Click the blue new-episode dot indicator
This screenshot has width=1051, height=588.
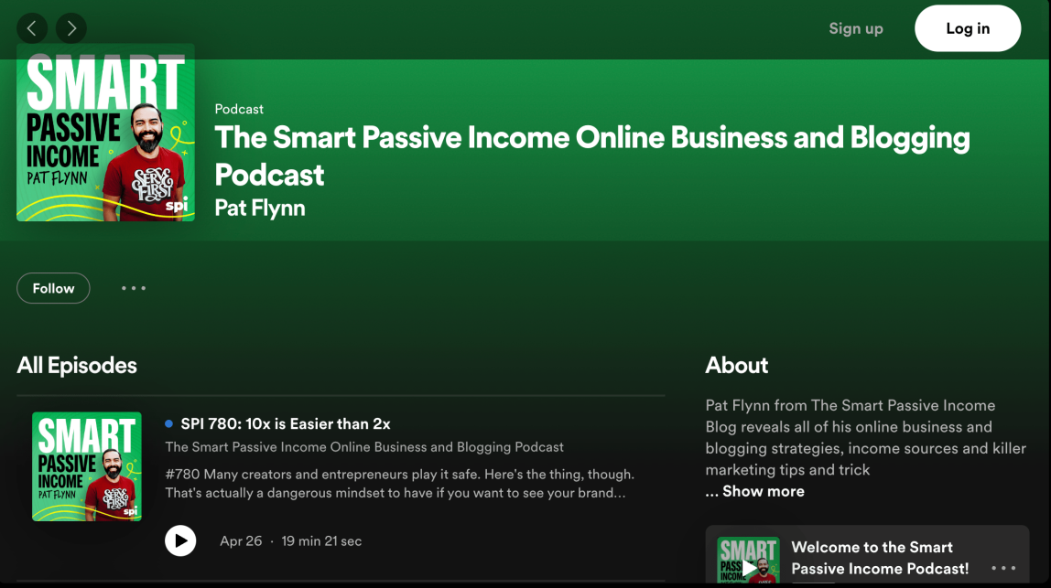click(169, 424)
